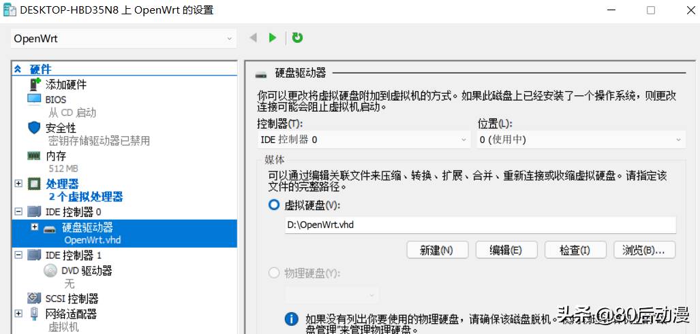Select 添加硬件 in the hardware tree
The height and width of the screenshot is (334, 700).
coord(66,84)
